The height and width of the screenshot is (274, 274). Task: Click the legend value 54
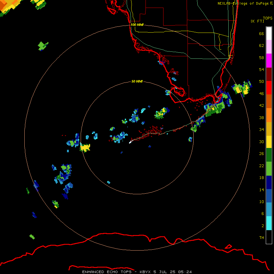262,69
